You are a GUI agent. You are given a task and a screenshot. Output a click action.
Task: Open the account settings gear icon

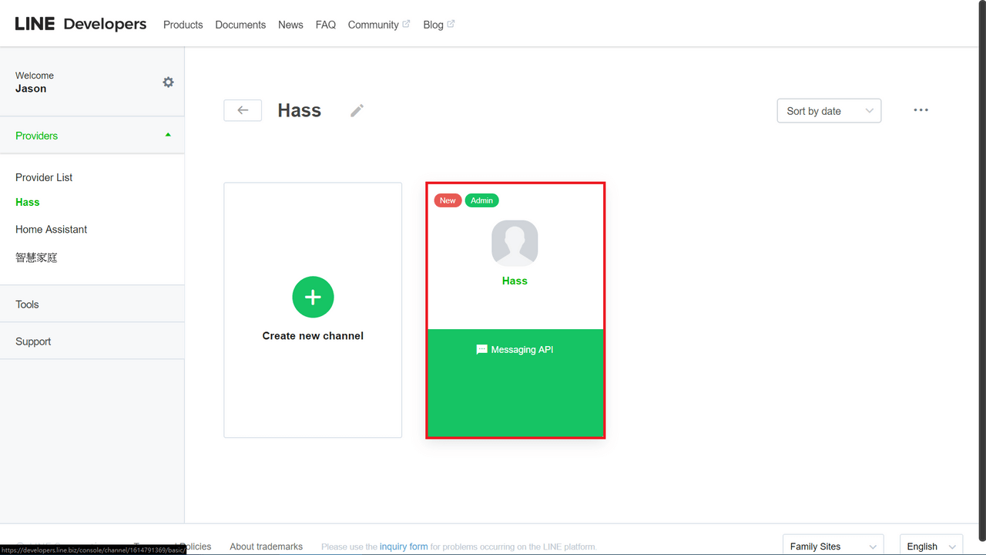point(168,82)
